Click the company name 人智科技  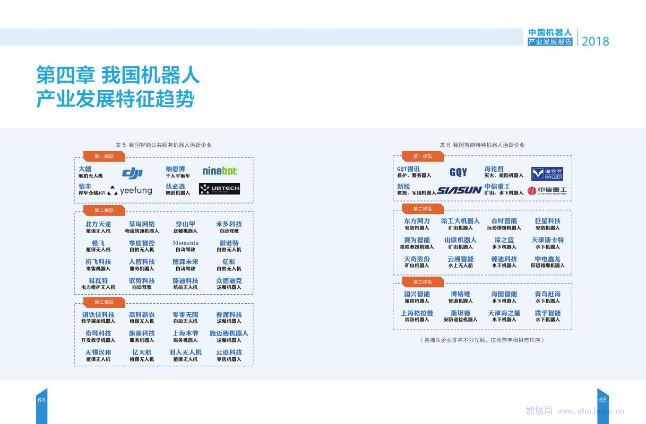[x=142, y=262]
